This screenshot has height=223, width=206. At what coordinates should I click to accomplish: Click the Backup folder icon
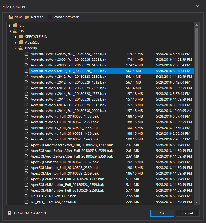pos(21,48)
